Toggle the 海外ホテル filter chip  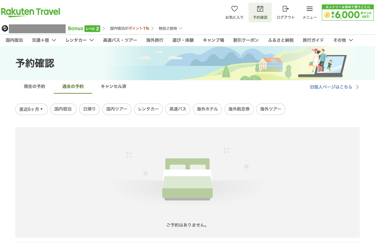[207, 109]
